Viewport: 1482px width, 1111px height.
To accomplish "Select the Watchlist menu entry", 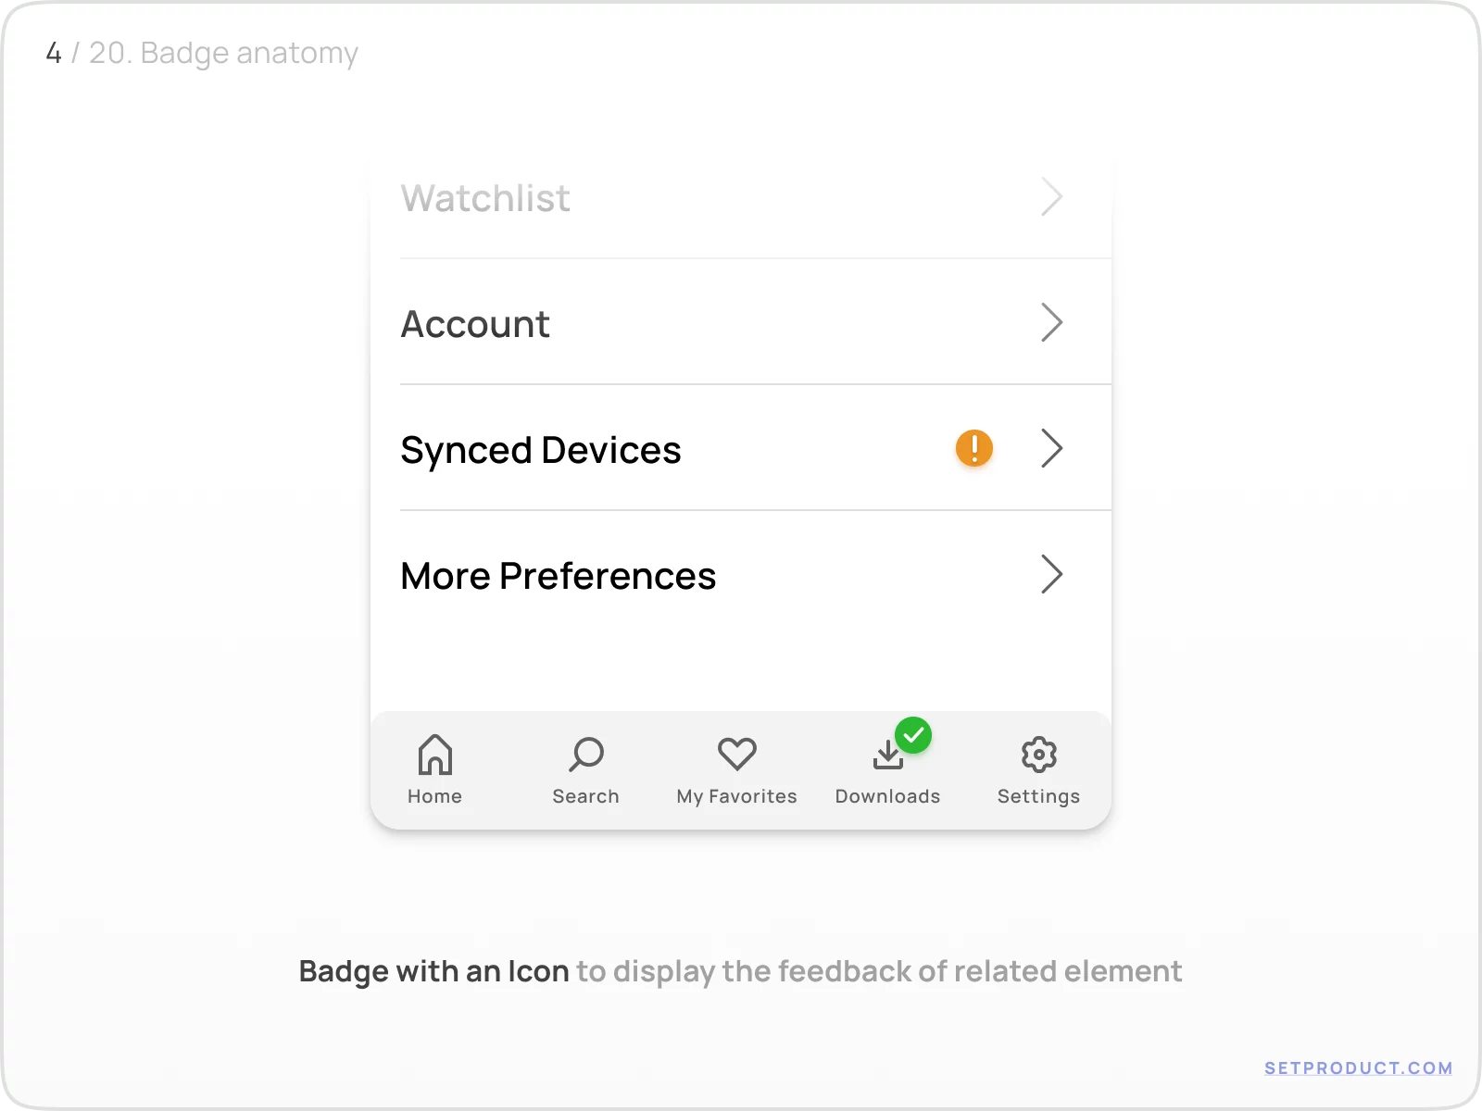I will 484,198.
